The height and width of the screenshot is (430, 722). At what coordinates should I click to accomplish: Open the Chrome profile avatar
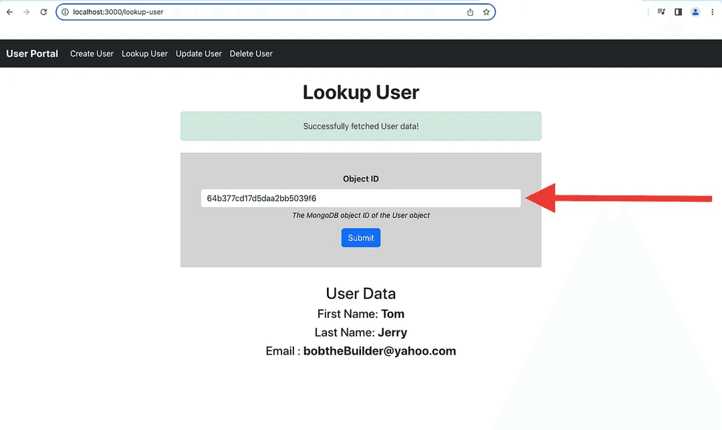[695, 12]
